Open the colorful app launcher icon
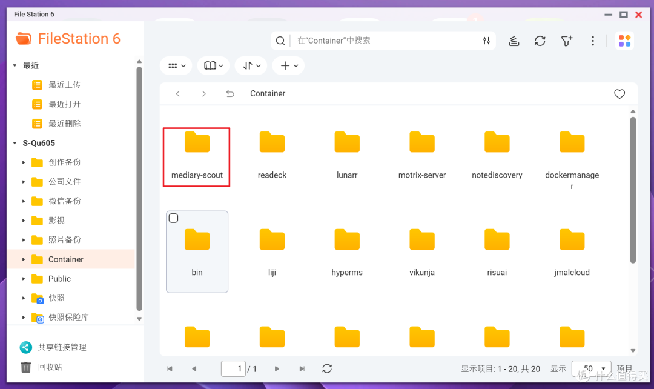This screenshot has height=389, width=654. 624,41
